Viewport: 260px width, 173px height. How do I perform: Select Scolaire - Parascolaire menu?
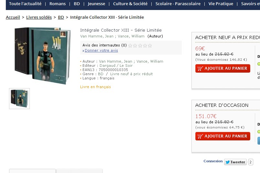(178, 4)
